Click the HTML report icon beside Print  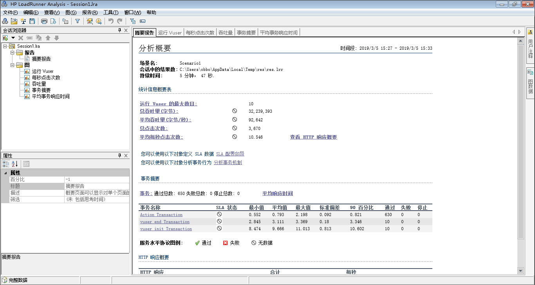[x=52, y=21]
